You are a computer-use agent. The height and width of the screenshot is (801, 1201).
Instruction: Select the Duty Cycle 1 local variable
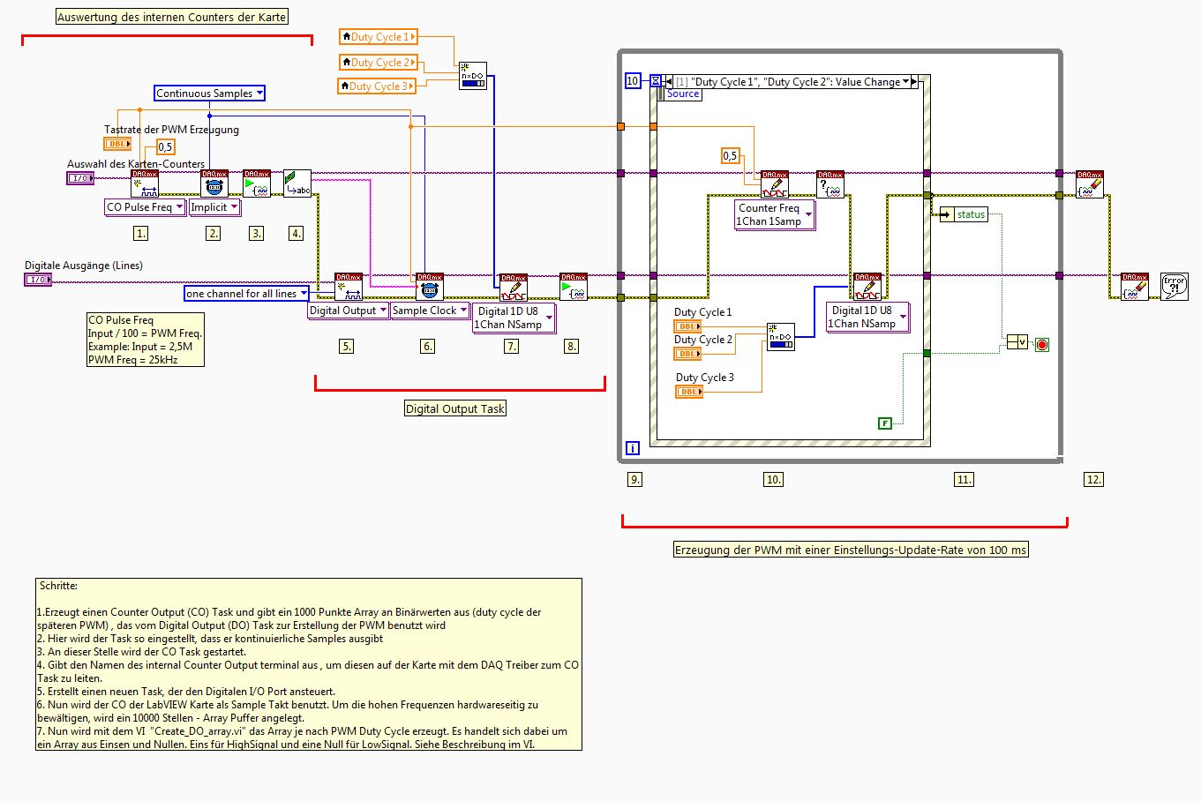(379, 37)
